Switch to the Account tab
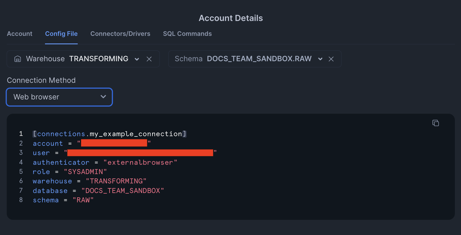This screenshot has width=461, height=235. tap(20, 34)
